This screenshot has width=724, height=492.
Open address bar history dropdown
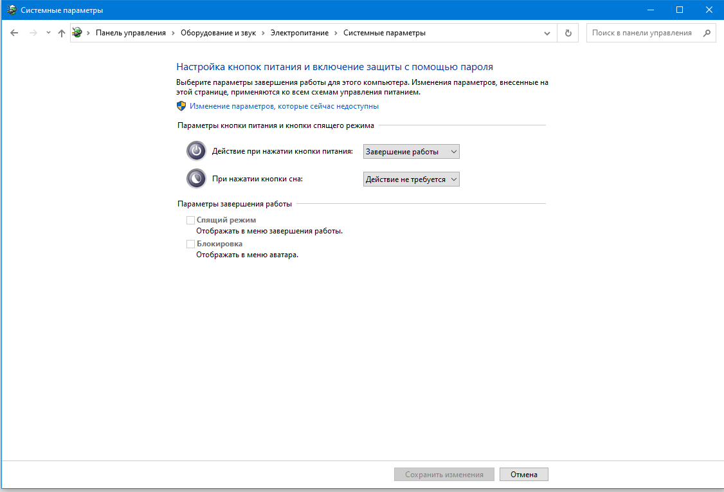click(x=547, y=33)
